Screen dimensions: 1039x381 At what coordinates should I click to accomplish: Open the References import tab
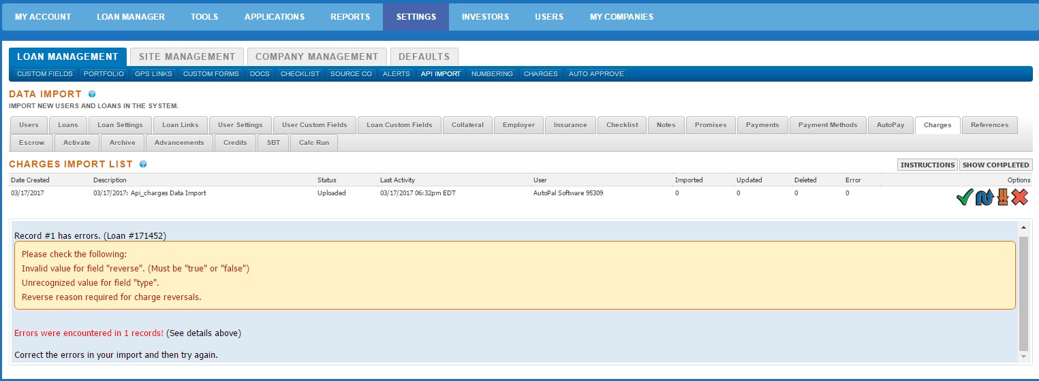[x=989, y=125]
